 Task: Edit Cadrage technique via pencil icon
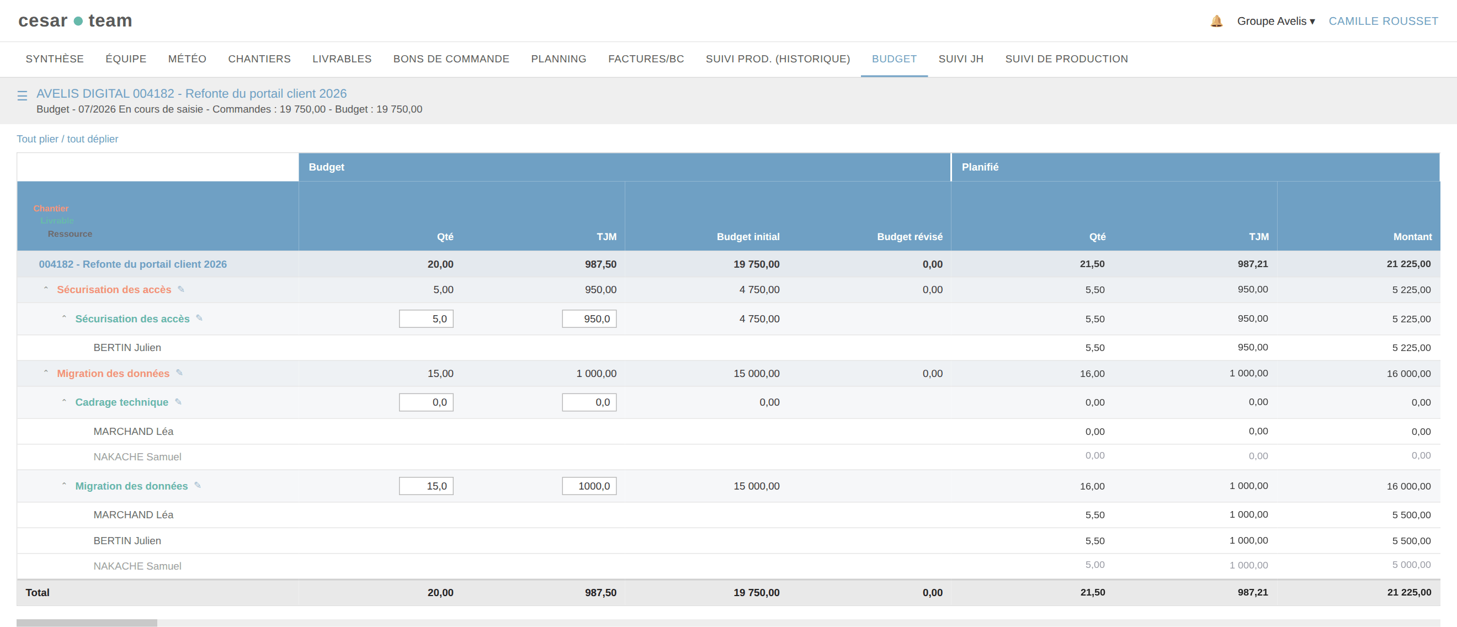[x=178, y=402]
